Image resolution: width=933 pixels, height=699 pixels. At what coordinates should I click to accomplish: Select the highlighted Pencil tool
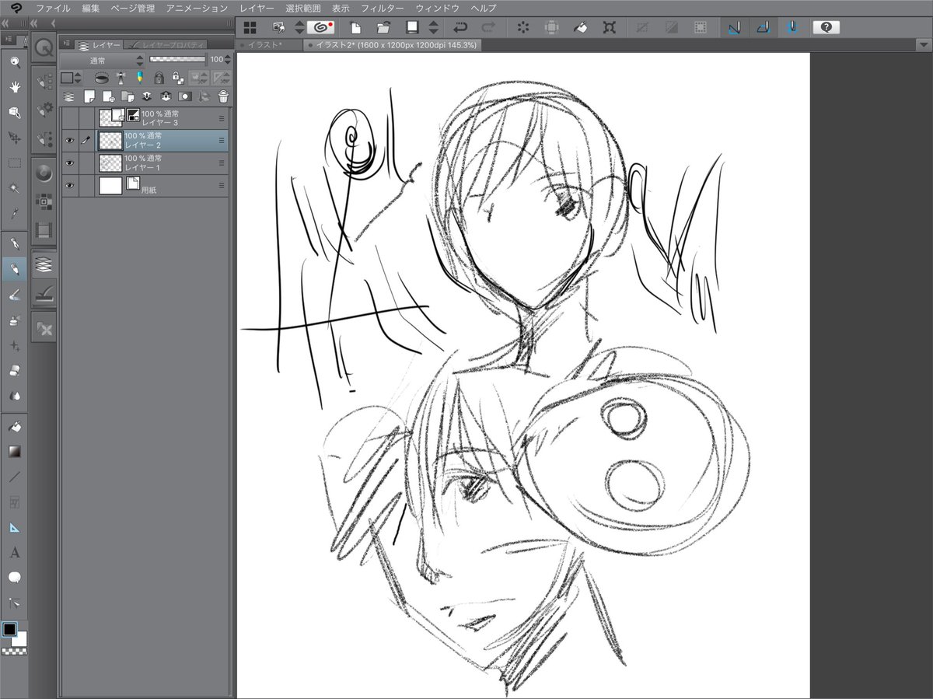[x=14, y=269]
